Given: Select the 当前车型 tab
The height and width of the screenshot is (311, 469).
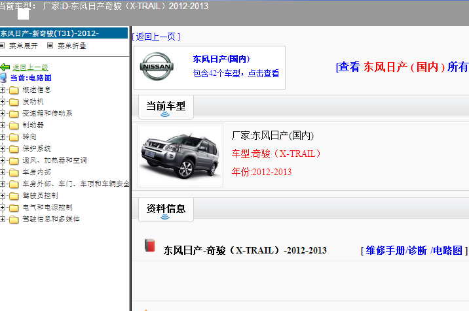Looking at the screenshot, I should click(x=166, y=107).
